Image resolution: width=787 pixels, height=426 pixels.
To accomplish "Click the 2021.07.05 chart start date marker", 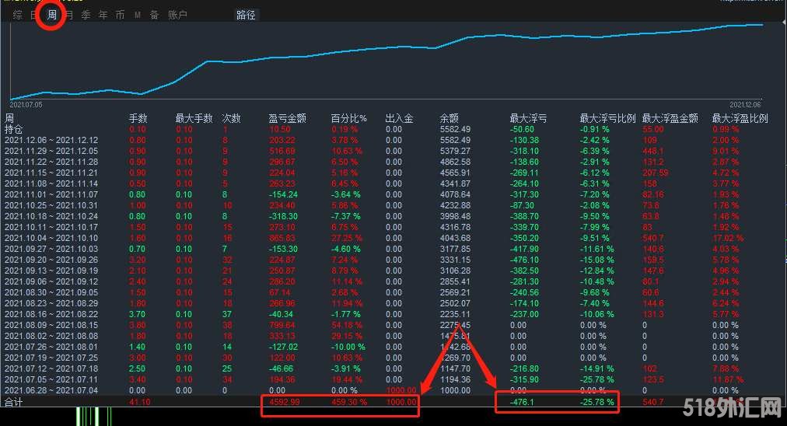I will coord(26,103).
